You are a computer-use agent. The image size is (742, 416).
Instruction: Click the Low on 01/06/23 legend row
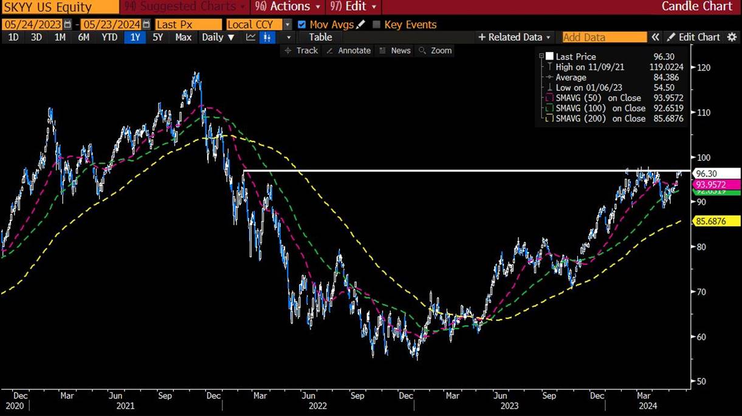click(x=615, y=87)
